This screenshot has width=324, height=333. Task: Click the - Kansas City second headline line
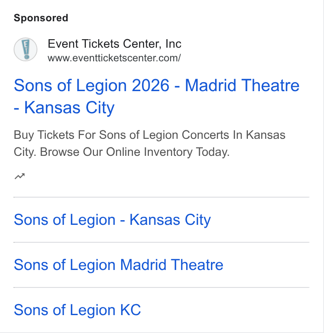[x=64, y=108]
